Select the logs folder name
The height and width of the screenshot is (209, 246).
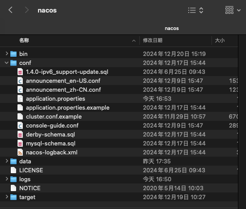pyautogui.click(x=25, y=179)
